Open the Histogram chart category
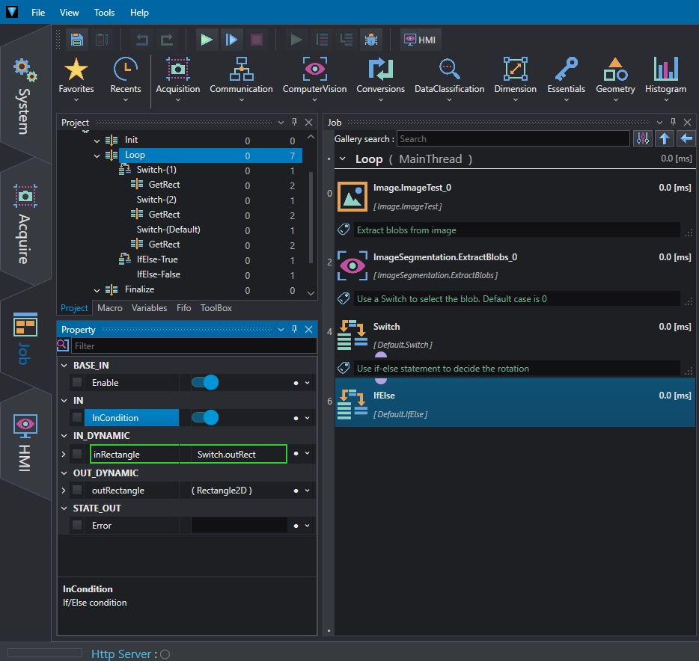 tap(665, 79)
